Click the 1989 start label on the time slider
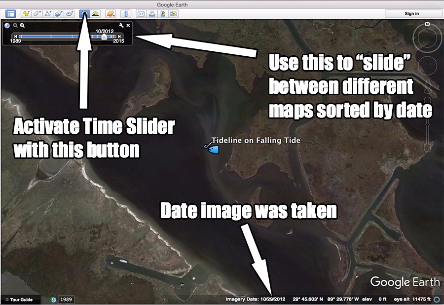Screen dimensions: 444x305 tap(16, 41)
